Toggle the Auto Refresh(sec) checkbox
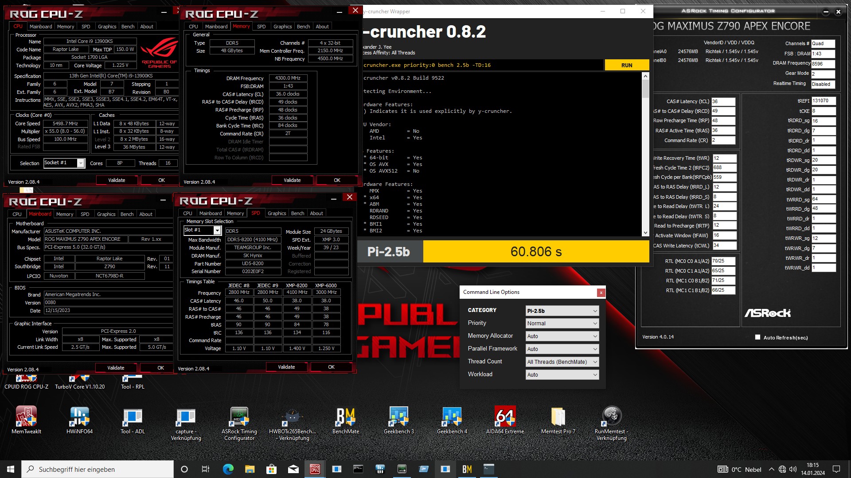Viewport: 851px width, 478px height. pos(757,337)
